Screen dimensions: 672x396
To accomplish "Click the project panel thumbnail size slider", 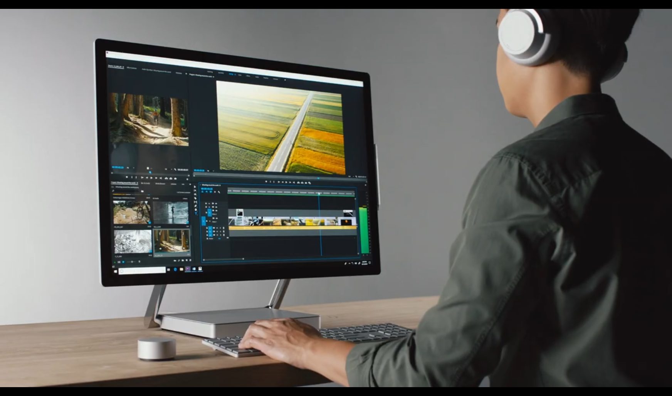I will 132,262.
